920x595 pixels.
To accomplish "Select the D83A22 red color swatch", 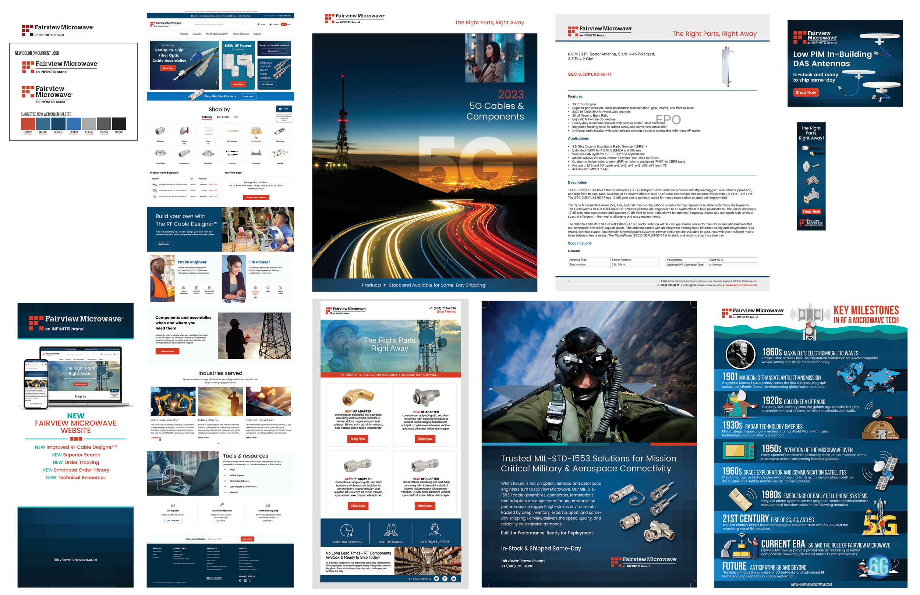I will tap(28, 124).
